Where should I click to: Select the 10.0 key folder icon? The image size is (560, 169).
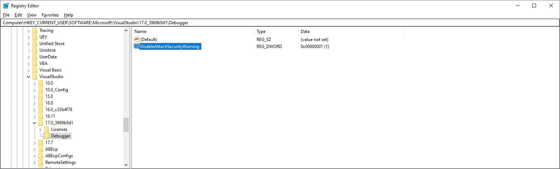pyautogui.click(x=41, y=83)
